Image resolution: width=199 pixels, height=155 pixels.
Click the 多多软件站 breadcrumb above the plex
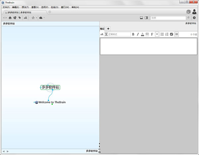tap(9, 23)
